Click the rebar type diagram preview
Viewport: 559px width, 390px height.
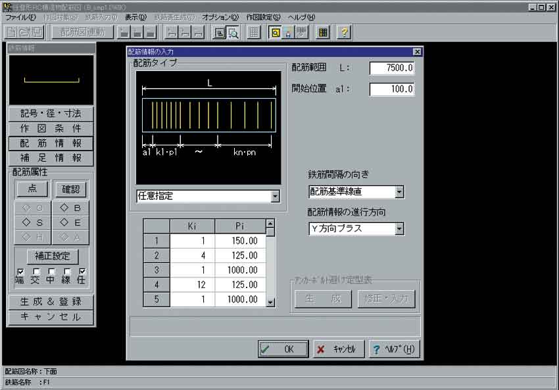208,128
